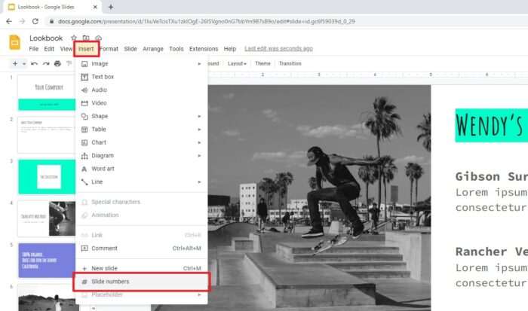
Task: Click the skateboarder photo on the slide
Action: [319, 198]
